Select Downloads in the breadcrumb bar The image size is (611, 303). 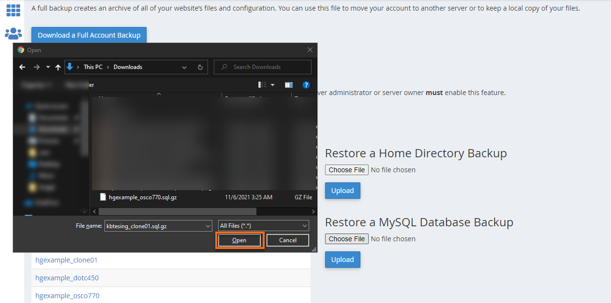(127, 67)
